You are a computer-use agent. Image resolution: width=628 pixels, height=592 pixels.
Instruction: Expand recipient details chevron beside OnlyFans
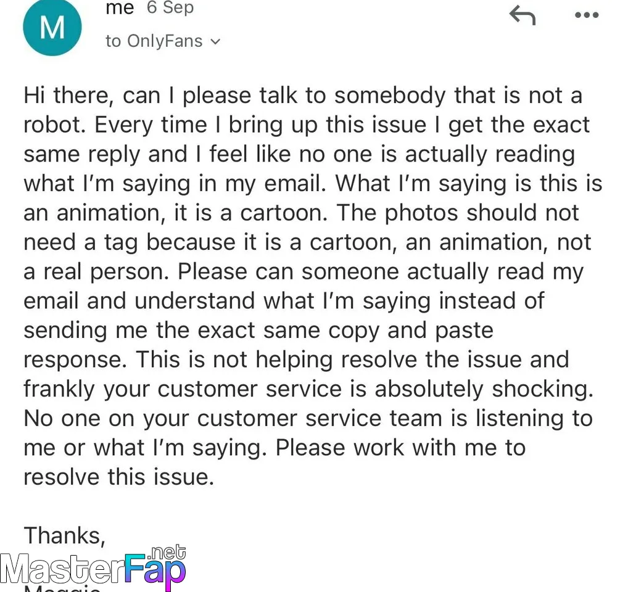pyautogui.click(x=215, y=42)
